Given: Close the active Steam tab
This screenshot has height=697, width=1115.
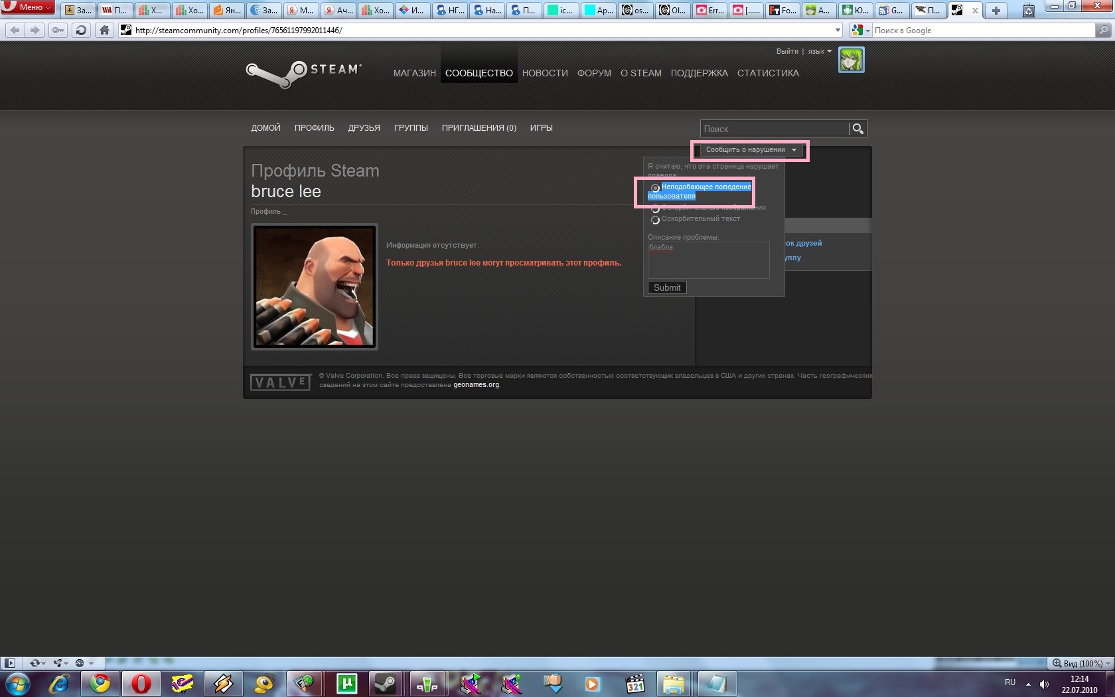Looking at the screenshot, I should pyautogui.click(x=975, y=10).
